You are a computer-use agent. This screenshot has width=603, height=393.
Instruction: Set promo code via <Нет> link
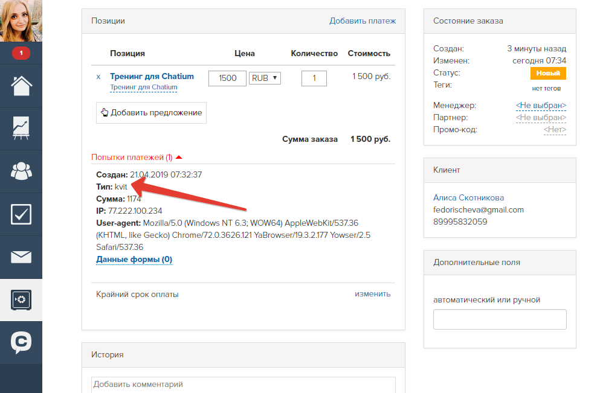(555, 129)
